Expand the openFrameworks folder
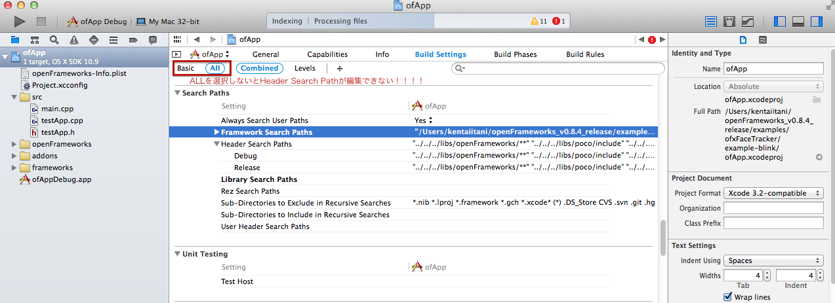 pos(15,144)
